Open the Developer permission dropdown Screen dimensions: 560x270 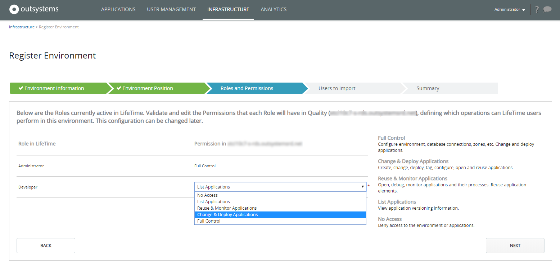[x=280, y=187]
